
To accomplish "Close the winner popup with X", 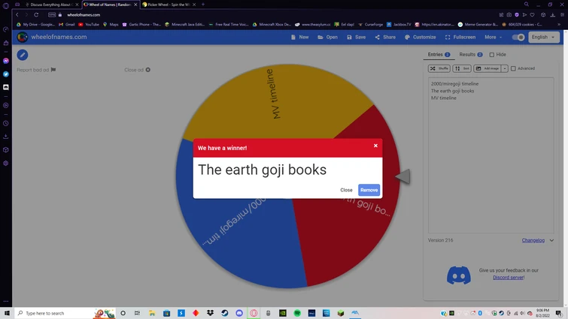I will pos(375,146).
